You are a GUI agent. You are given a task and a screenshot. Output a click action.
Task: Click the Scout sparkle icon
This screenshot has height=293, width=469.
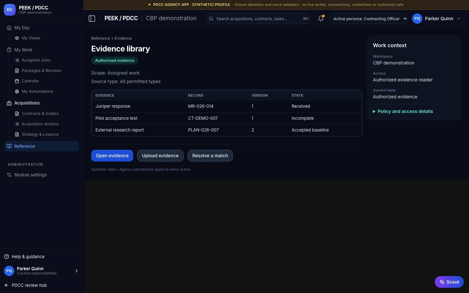tap(442, 282)
